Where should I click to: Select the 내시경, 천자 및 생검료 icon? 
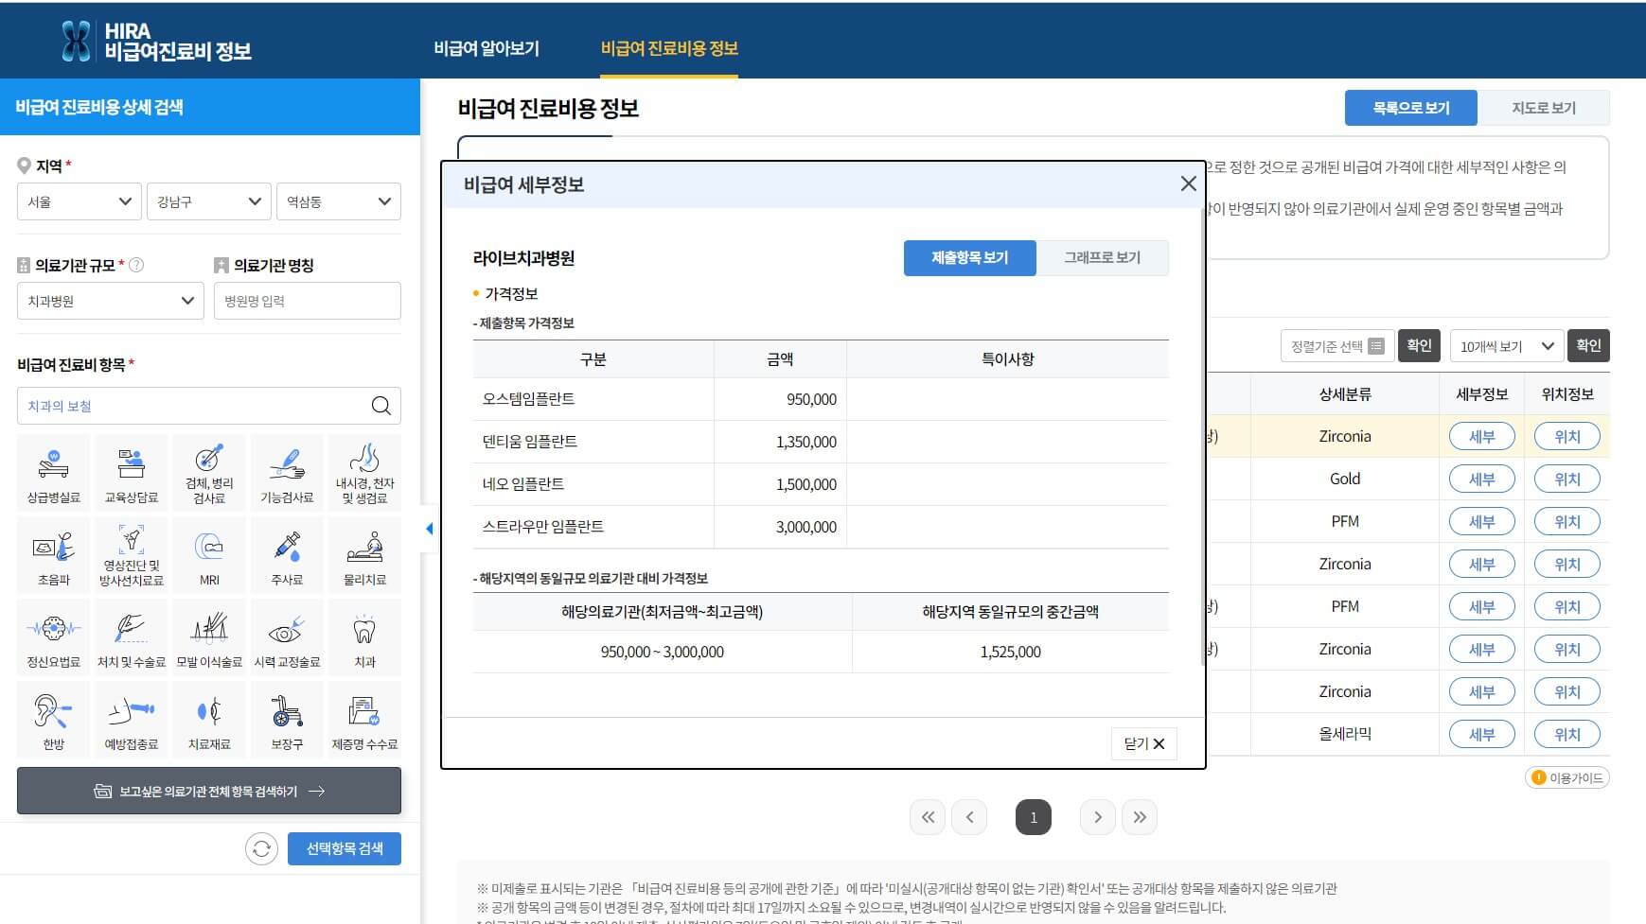[x=364, y=473]
